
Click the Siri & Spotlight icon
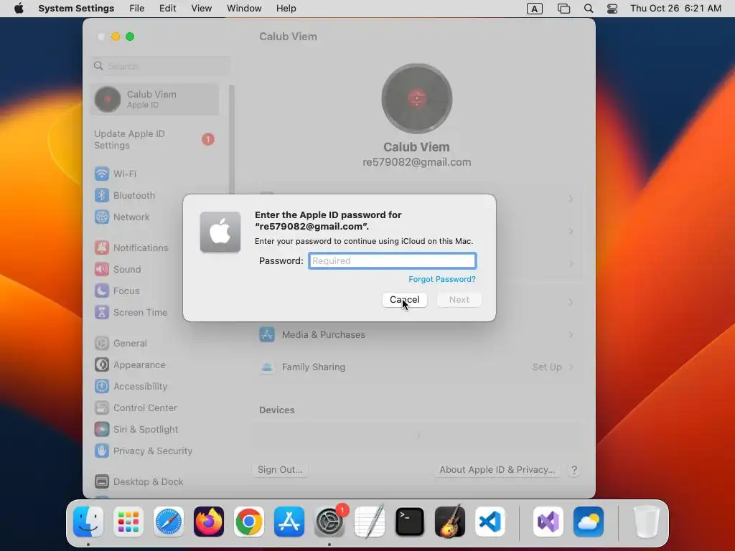tap(102, 429)
